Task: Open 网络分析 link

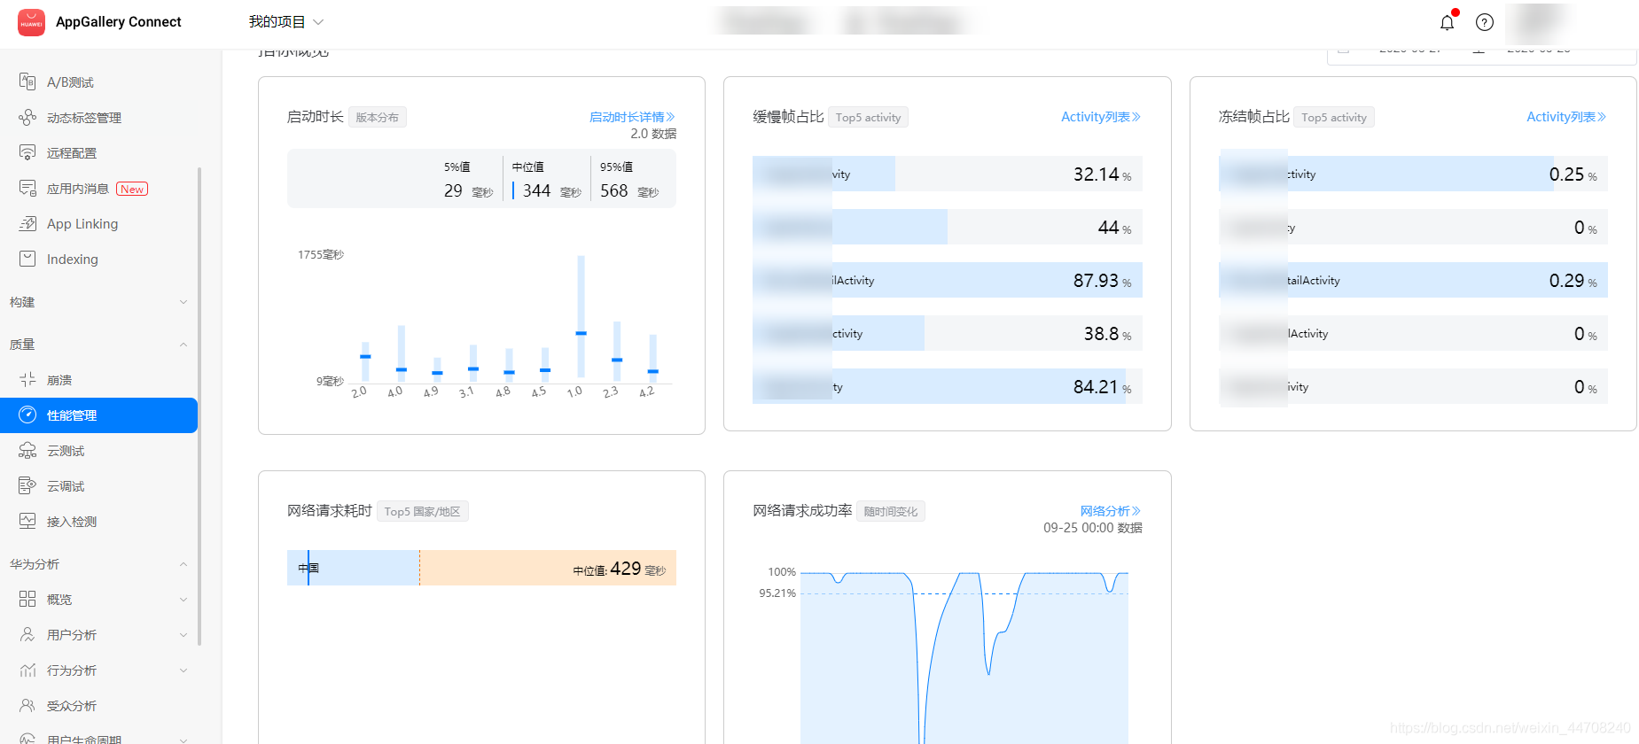Action: pos(1111,511)
